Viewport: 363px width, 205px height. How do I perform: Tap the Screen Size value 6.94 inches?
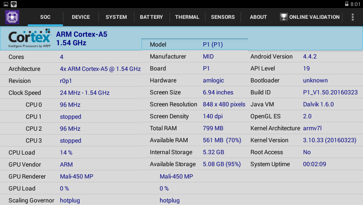pos(218,92)
